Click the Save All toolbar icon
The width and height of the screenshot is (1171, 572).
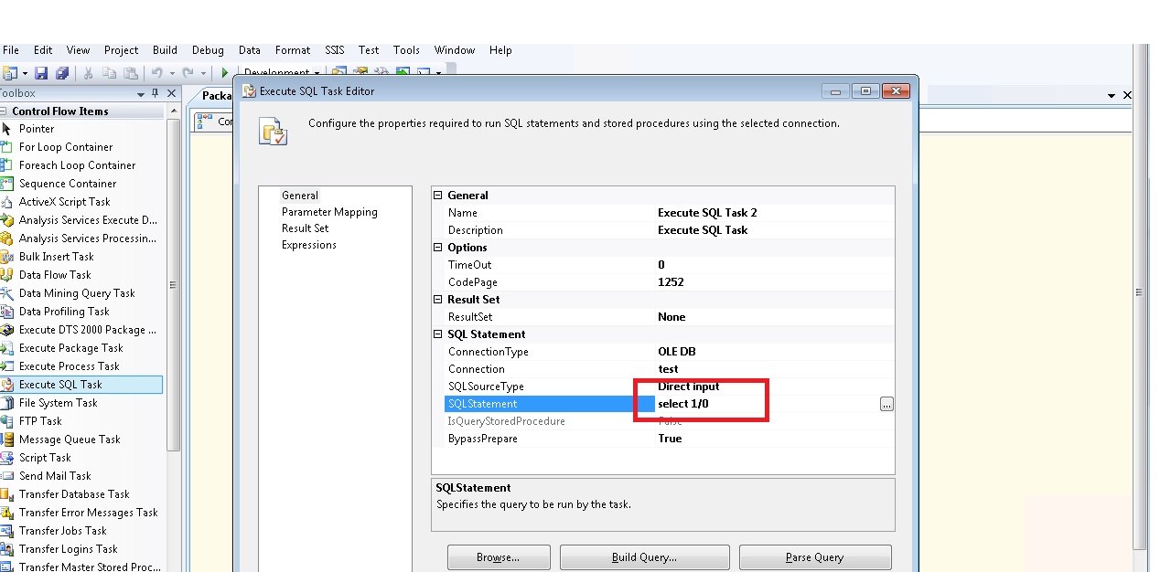(x=61, y=73)
